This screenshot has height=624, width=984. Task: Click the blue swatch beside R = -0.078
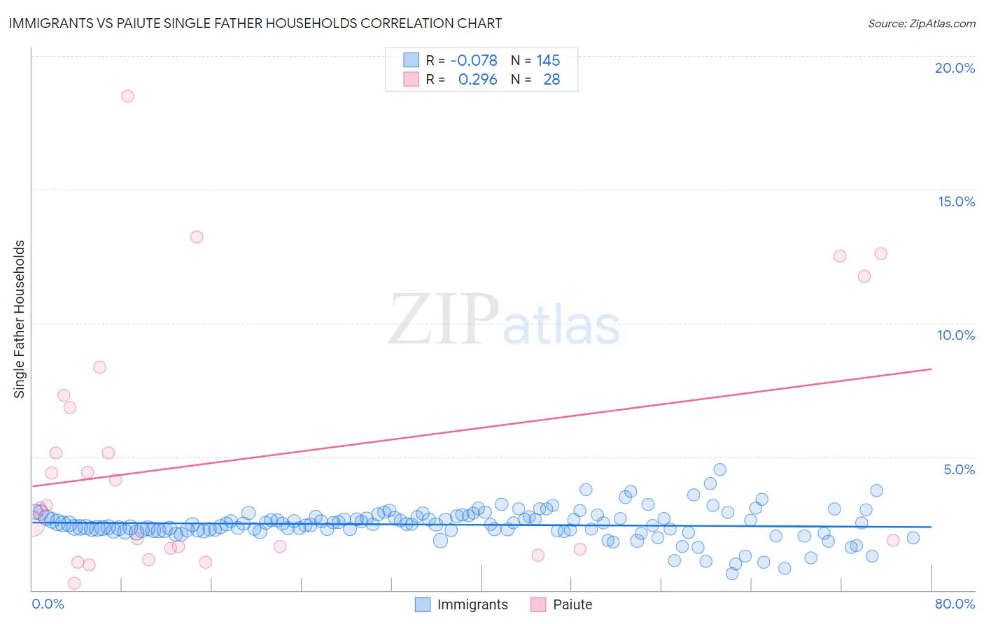pyautogui.click(x=411, y=60)
